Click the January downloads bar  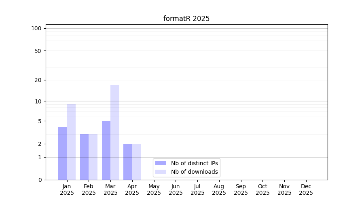coord(71,142)
